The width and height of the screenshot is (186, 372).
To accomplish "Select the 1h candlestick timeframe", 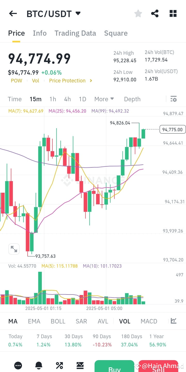I will (x=53, y=99).
